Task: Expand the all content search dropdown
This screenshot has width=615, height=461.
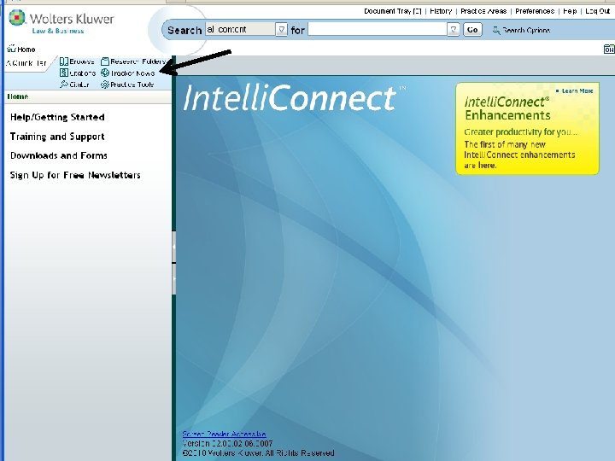Action: coord(281,29)
